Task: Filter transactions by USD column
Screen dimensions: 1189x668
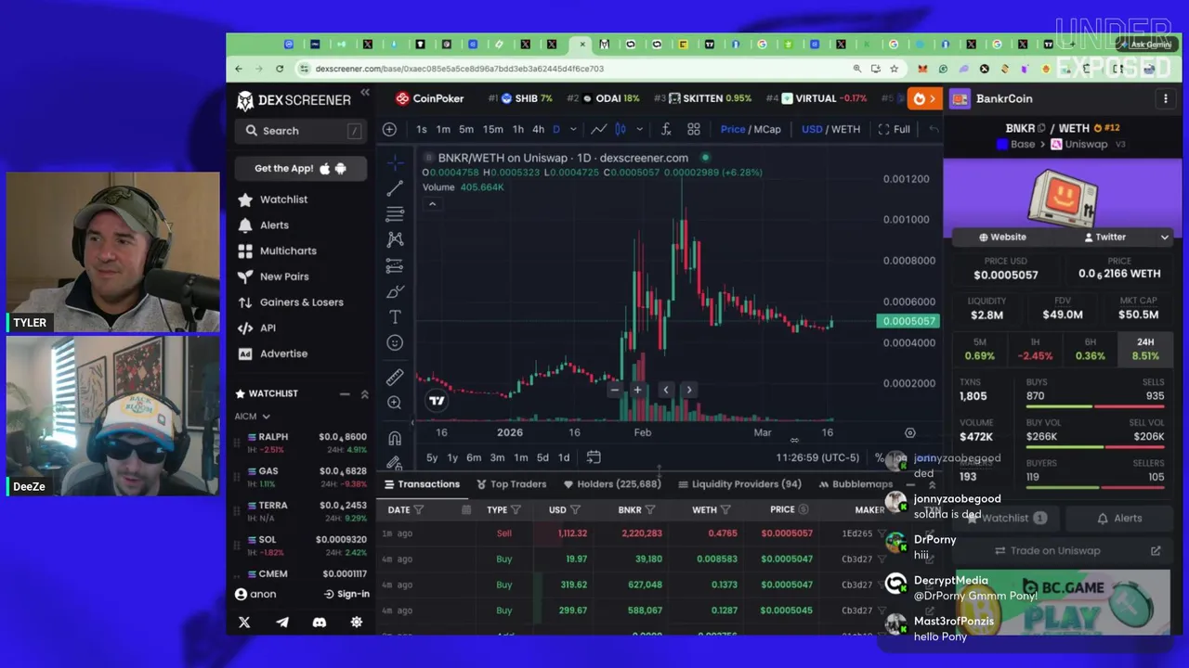Action: [575, 509]
